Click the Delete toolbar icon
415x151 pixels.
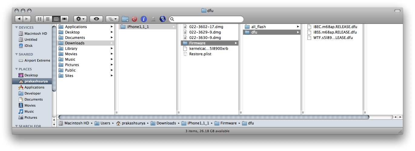click(x=134, y=19)
